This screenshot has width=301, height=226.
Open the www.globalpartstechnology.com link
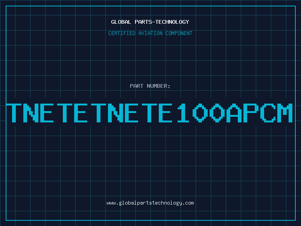(x=150, y=203)
